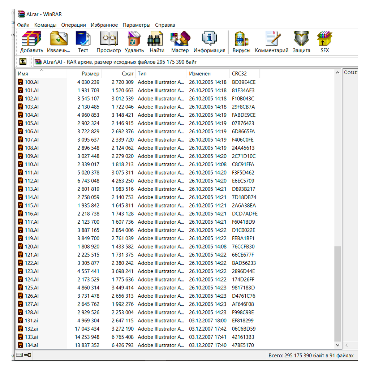Click the SFX archive tool icon
The width and height of the screenshot is (370, 370).
point(324,38)
